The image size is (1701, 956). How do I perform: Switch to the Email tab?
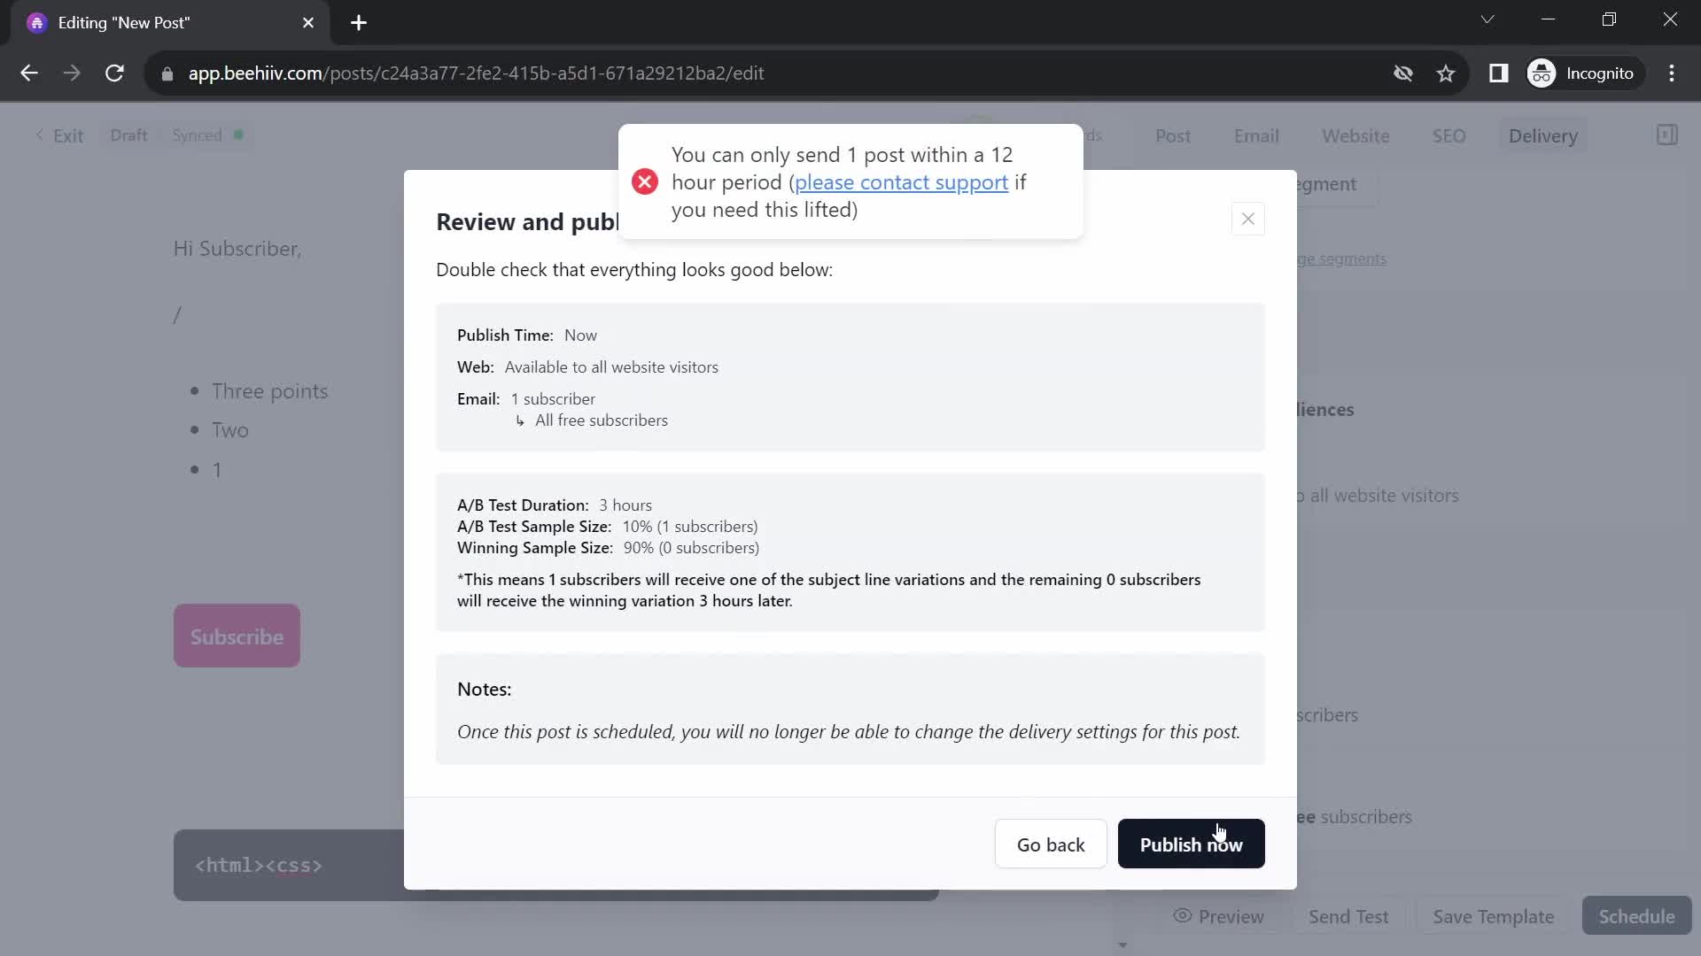1256,135
